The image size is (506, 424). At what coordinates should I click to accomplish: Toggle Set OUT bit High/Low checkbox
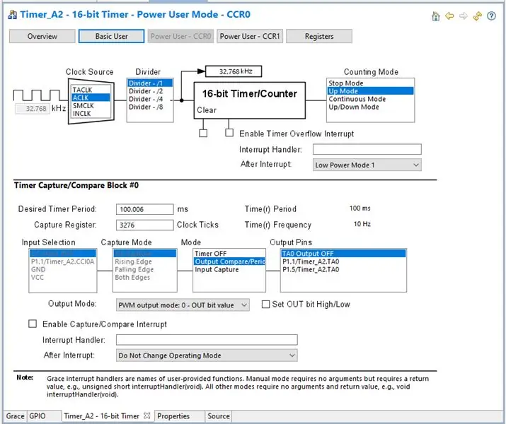point(265,304)
